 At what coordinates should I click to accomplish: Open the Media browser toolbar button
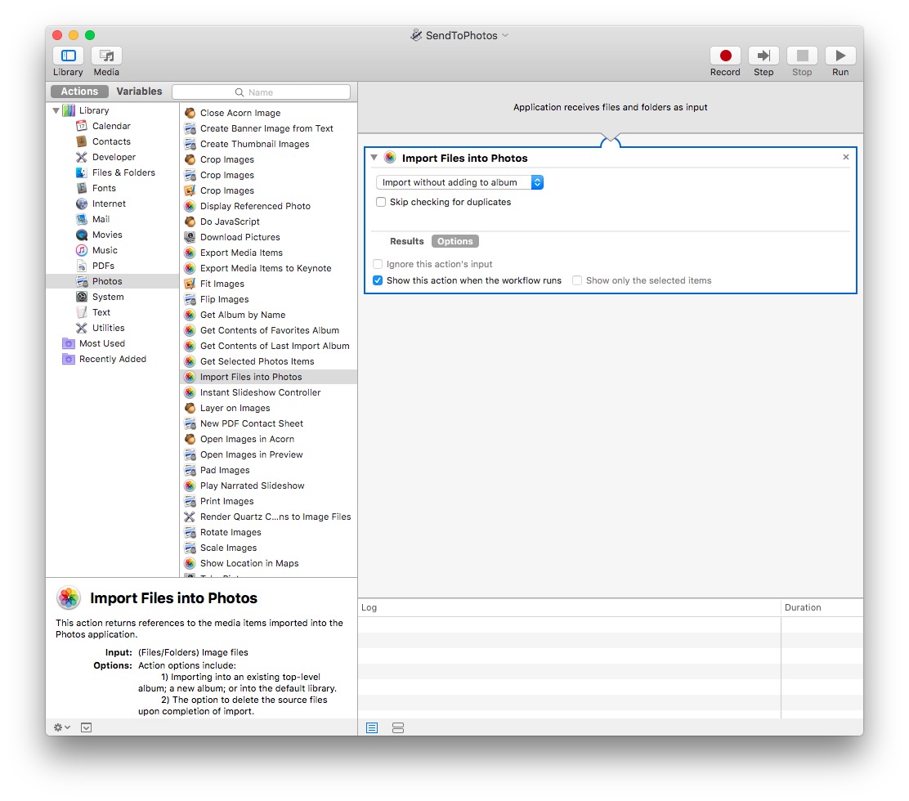106,56
